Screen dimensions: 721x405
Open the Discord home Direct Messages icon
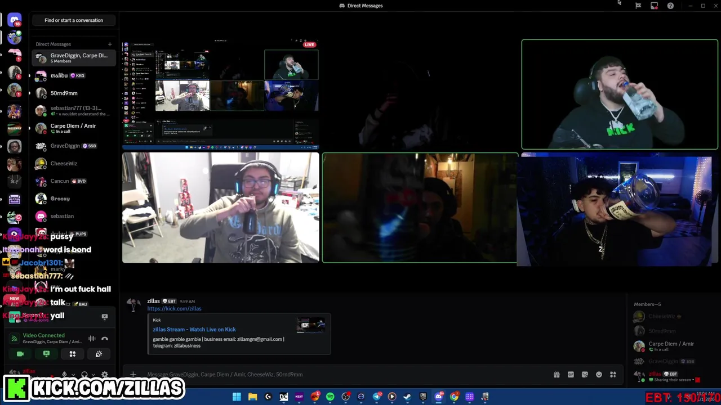(15, 20)
